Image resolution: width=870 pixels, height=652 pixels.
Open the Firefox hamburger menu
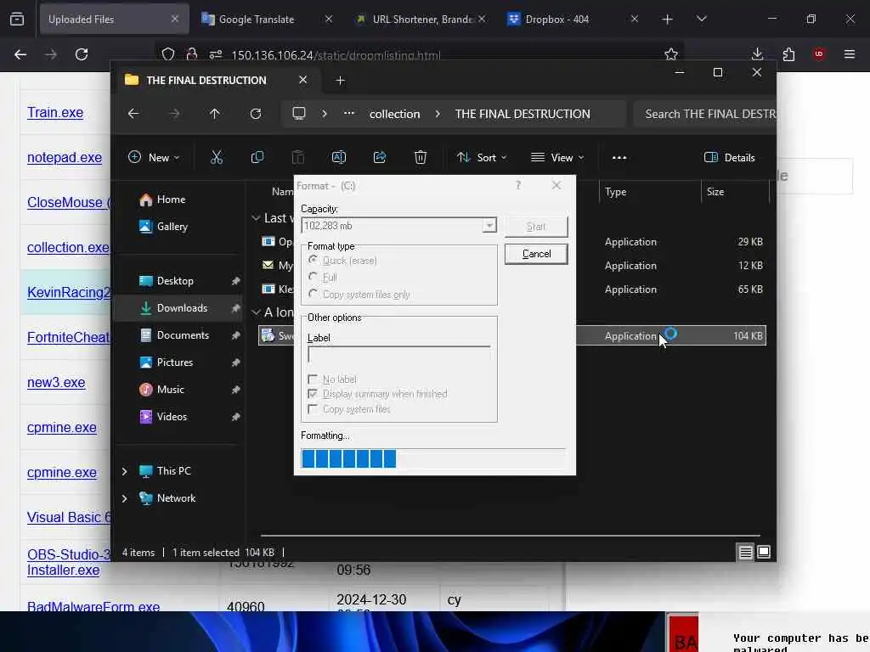coord(850,54)
